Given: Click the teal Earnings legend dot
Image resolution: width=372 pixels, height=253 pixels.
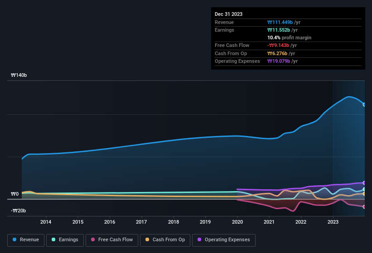Looking at the screenshot, I should (54, 240).
